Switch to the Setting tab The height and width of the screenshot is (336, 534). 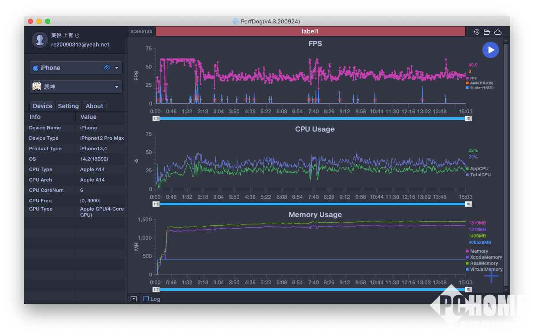tap(68, 106)
